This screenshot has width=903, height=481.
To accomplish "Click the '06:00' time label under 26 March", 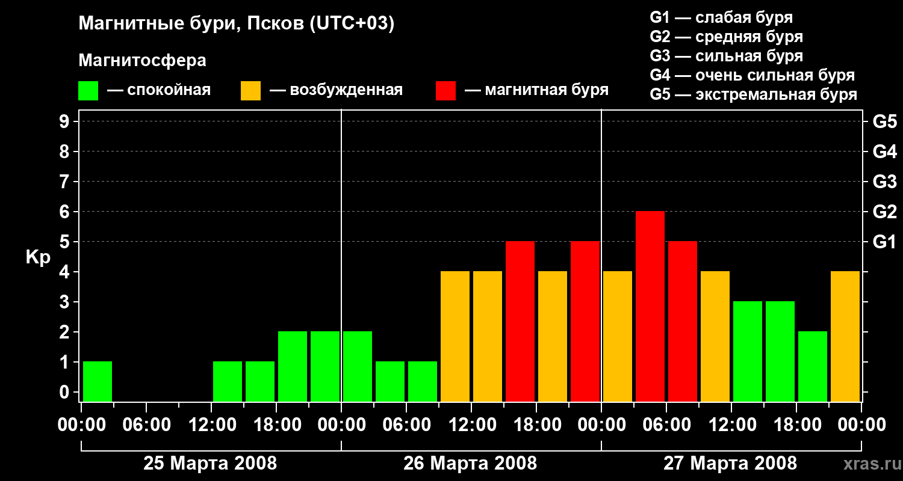I will point(406,425).
